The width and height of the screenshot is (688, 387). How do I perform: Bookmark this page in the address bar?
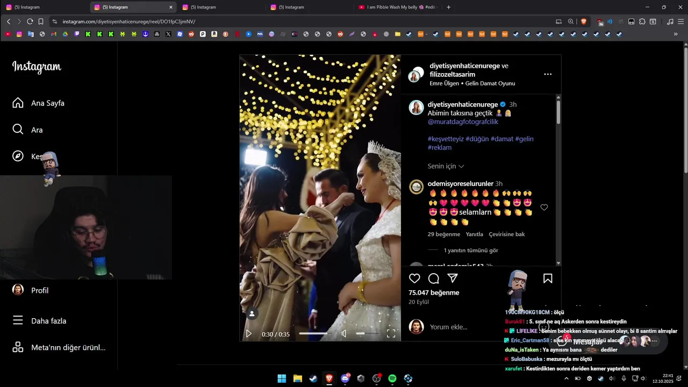pos(41,21)
